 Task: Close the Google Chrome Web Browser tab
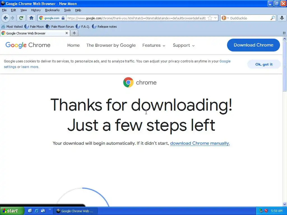67,33
